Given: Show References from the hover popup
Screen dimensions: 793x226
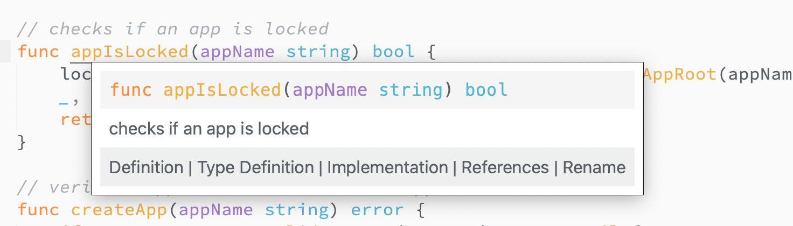Looking at the screenshot, I should pos(505,167).
